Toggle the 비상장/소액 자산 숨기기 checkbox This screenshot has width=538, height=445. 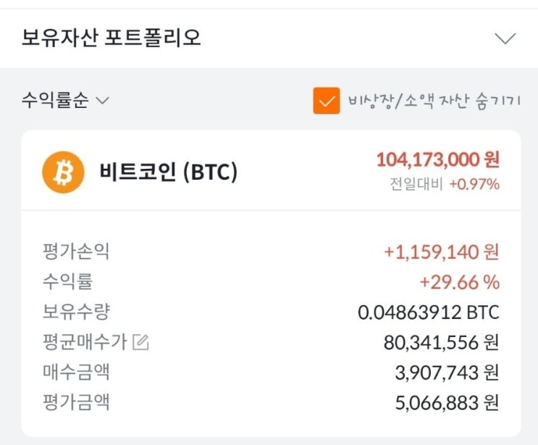(x=327, y=101)
